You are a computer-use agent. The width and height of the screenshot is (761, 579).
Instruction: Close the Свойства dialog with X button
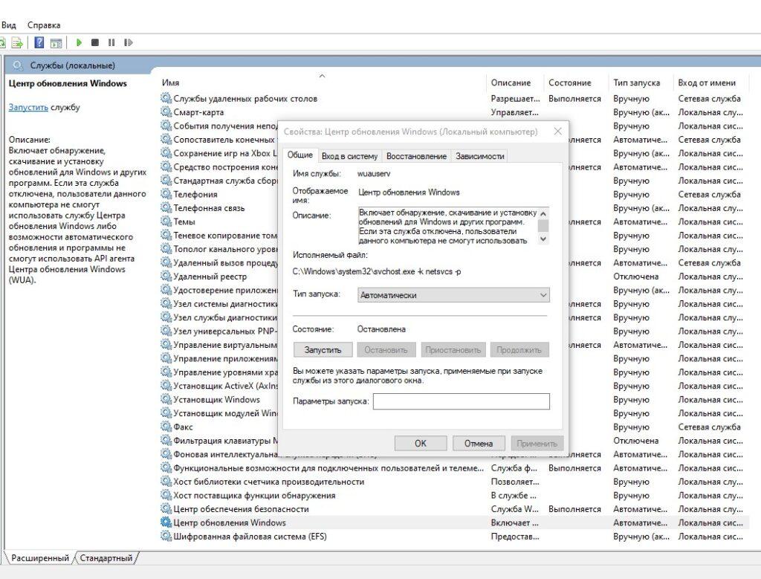click(558, 132)
